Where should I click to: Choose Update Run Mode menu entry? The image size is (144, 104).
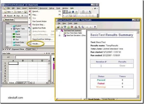[x=39, y=28]
